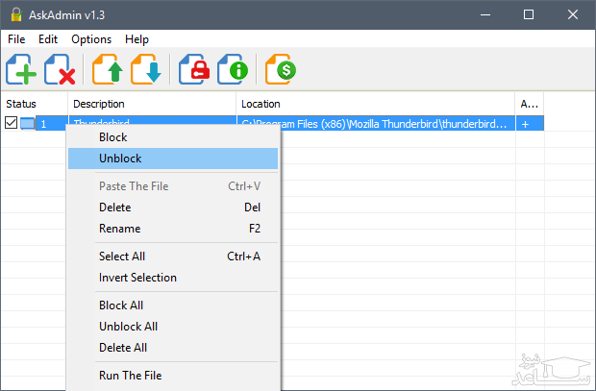Viewport: 596px width, 391px height.
Task: Click the dollar sign Donate icon
Action: click(282, 70)
